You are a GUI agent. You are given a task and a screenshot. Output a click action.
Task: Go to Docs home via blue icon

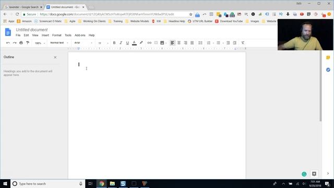pyautogui.click(x=8, y=32)
